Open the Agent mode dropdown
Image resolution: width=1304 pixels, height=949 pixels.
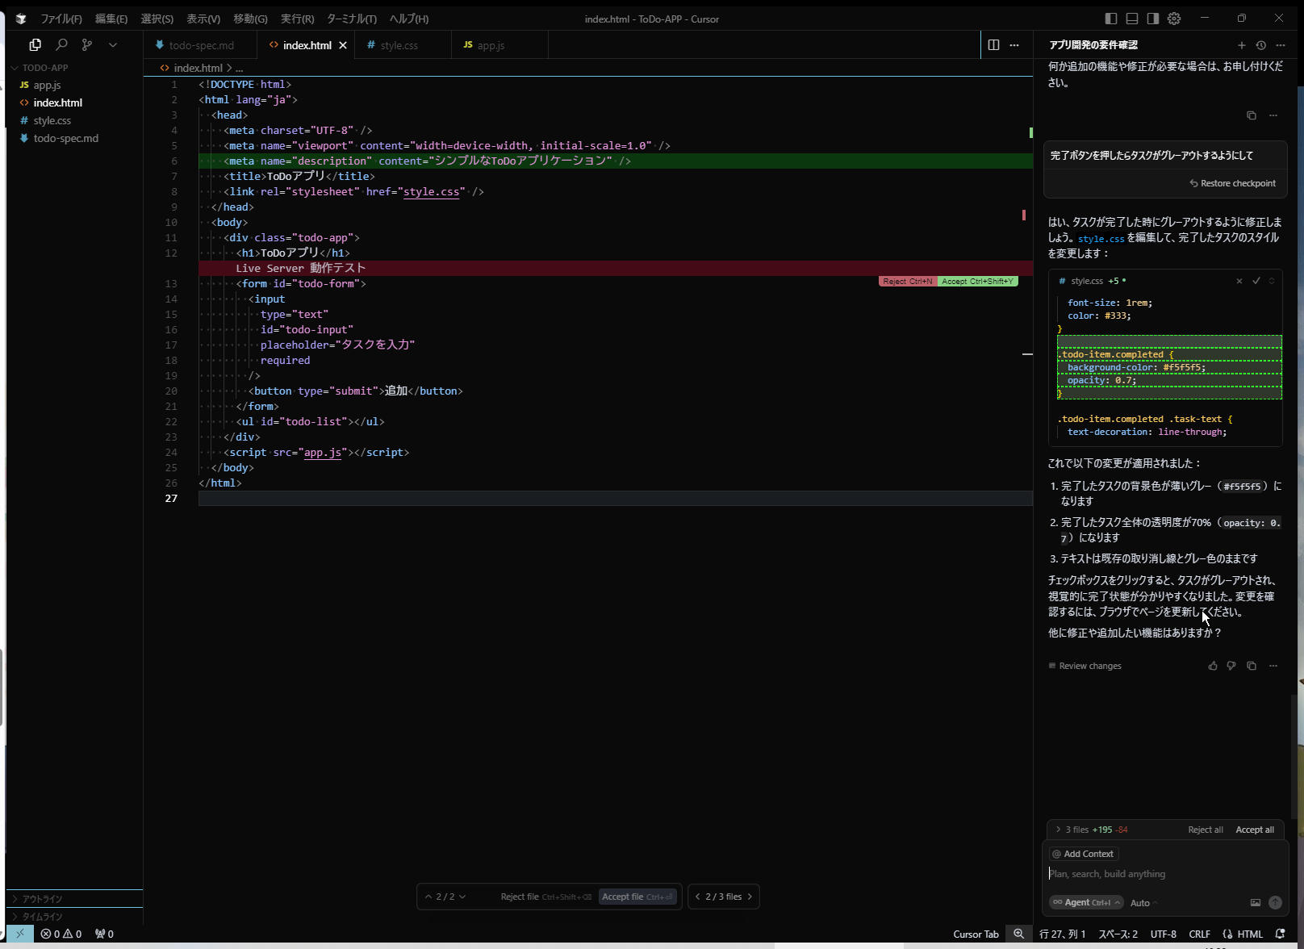point(1086,902)
